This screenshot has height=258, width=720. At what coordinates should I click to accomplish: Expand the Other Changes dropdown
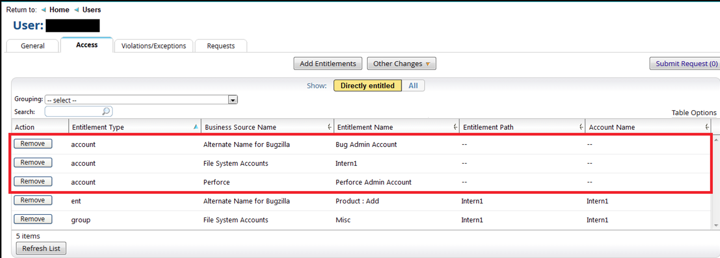click(401, 64)
